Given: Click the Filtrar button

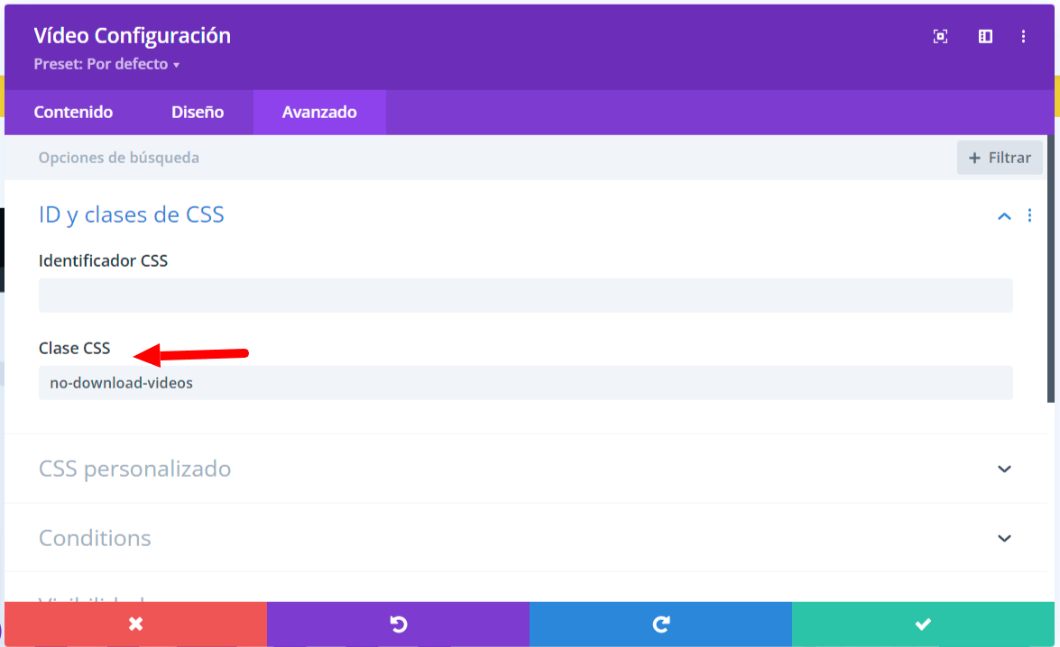Looking at the screenshot, I should [x=1000, y=158].
